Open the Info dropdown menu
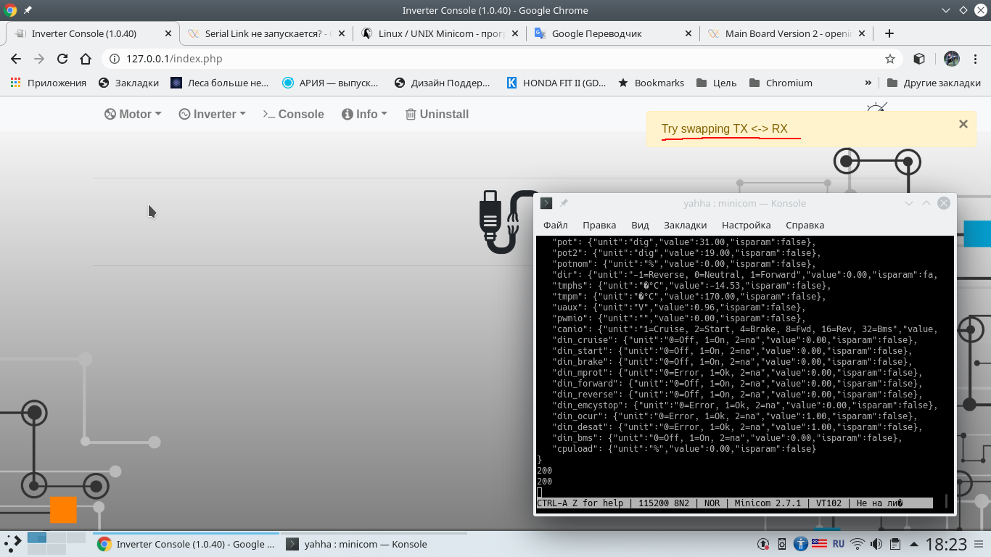The image size is (991, 557). pyautogui.click(x=365, y=114)
